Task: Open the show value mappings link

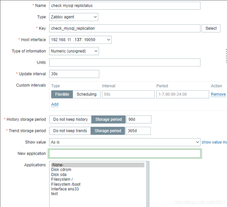Action: point(214,142)
